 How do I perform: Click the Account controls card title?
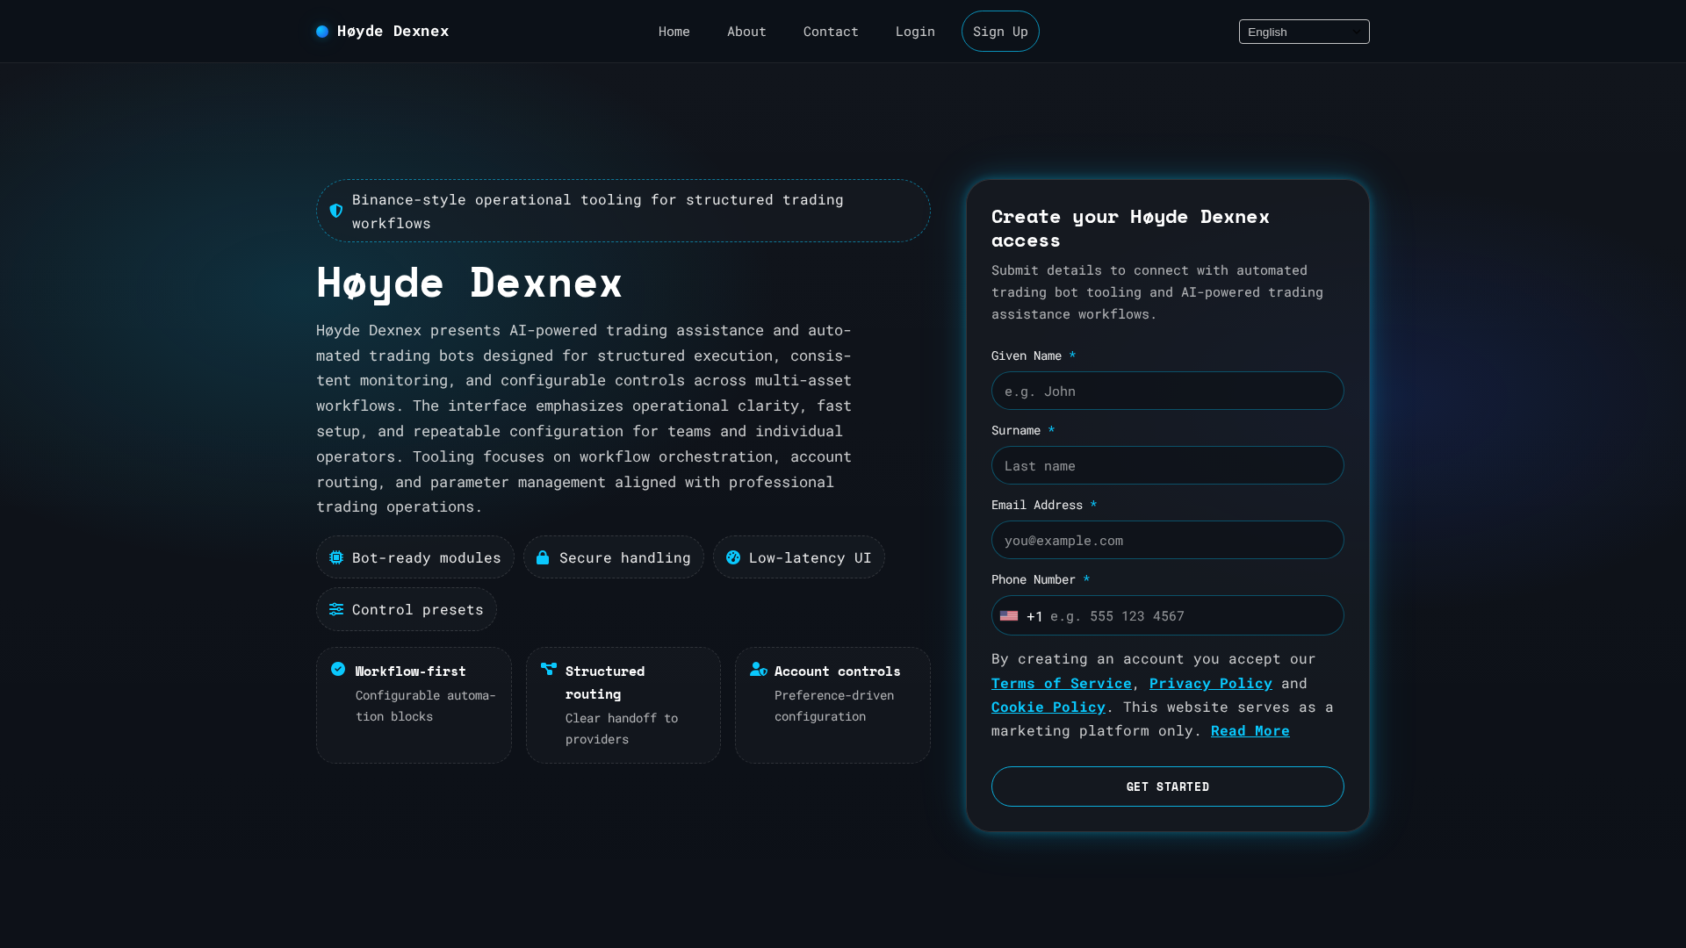pyautogui.click(x=837, y=671)
